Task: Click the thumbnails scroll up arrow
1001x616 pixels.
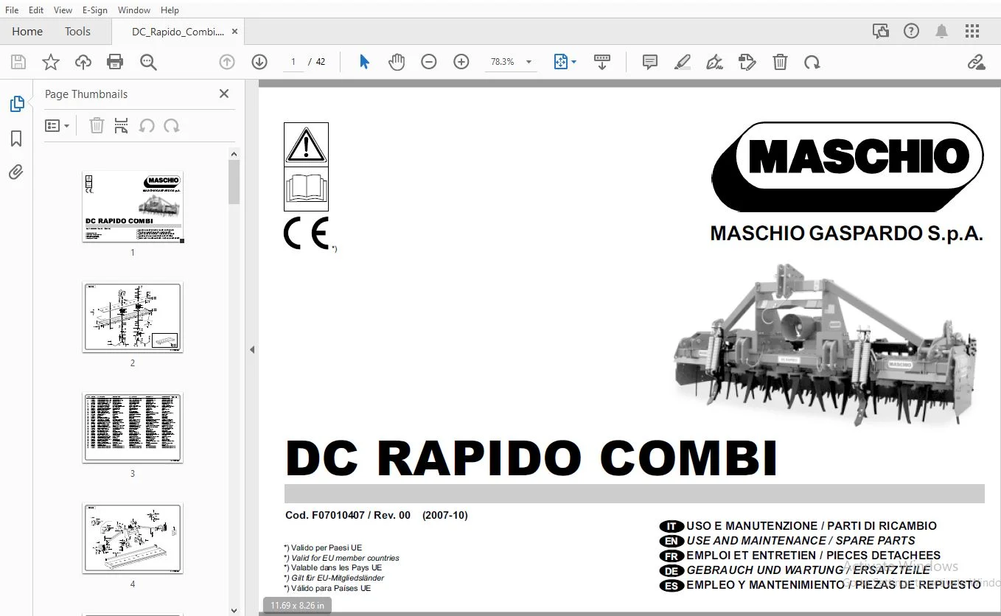Action: (234, 154)
